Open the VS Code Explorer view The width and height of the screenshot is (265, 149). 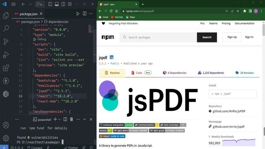[x=6, y=16]
